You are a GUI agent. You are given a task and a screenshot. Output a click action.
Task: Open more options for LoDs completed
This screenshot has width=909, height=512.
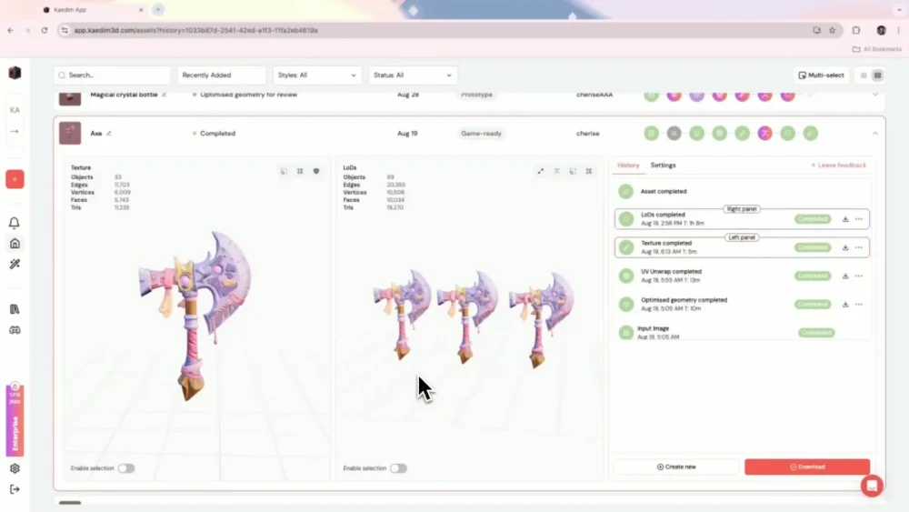point(859,219)
